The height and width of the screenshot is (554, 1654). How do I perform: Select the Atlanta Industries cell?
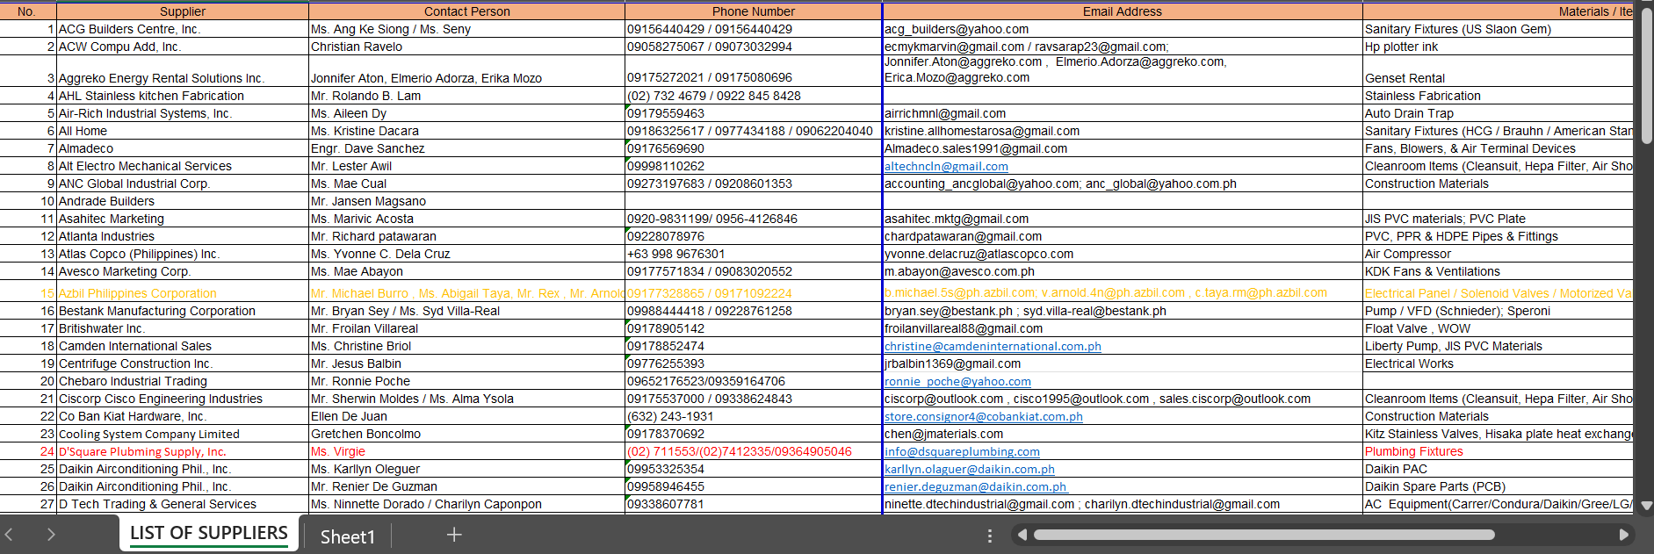tap(183, 236)
